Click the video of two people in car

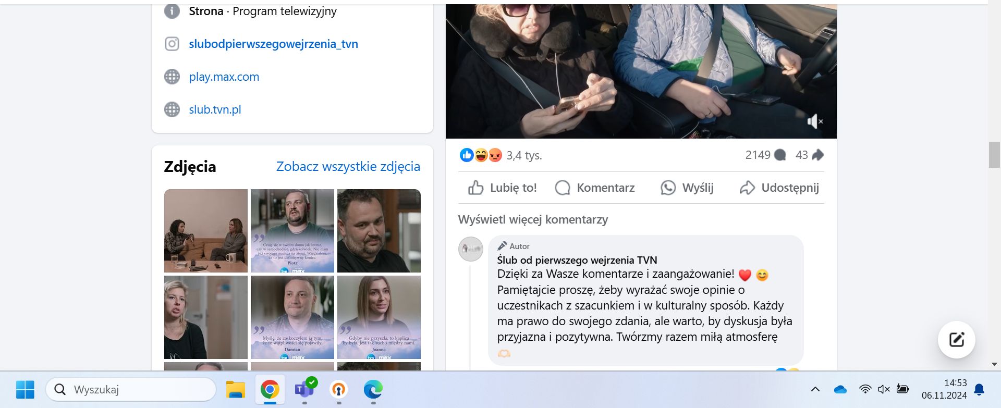pos(641,71)
